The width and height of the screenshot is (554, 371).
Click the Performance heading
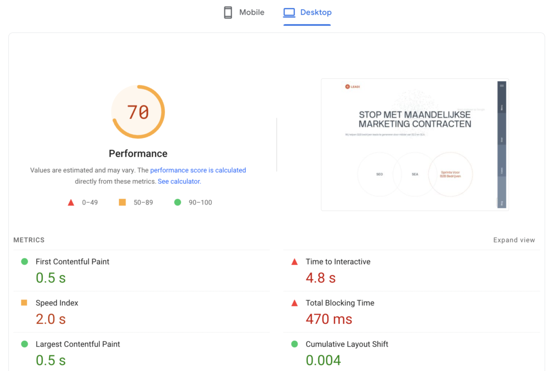(x=138, y=154)
